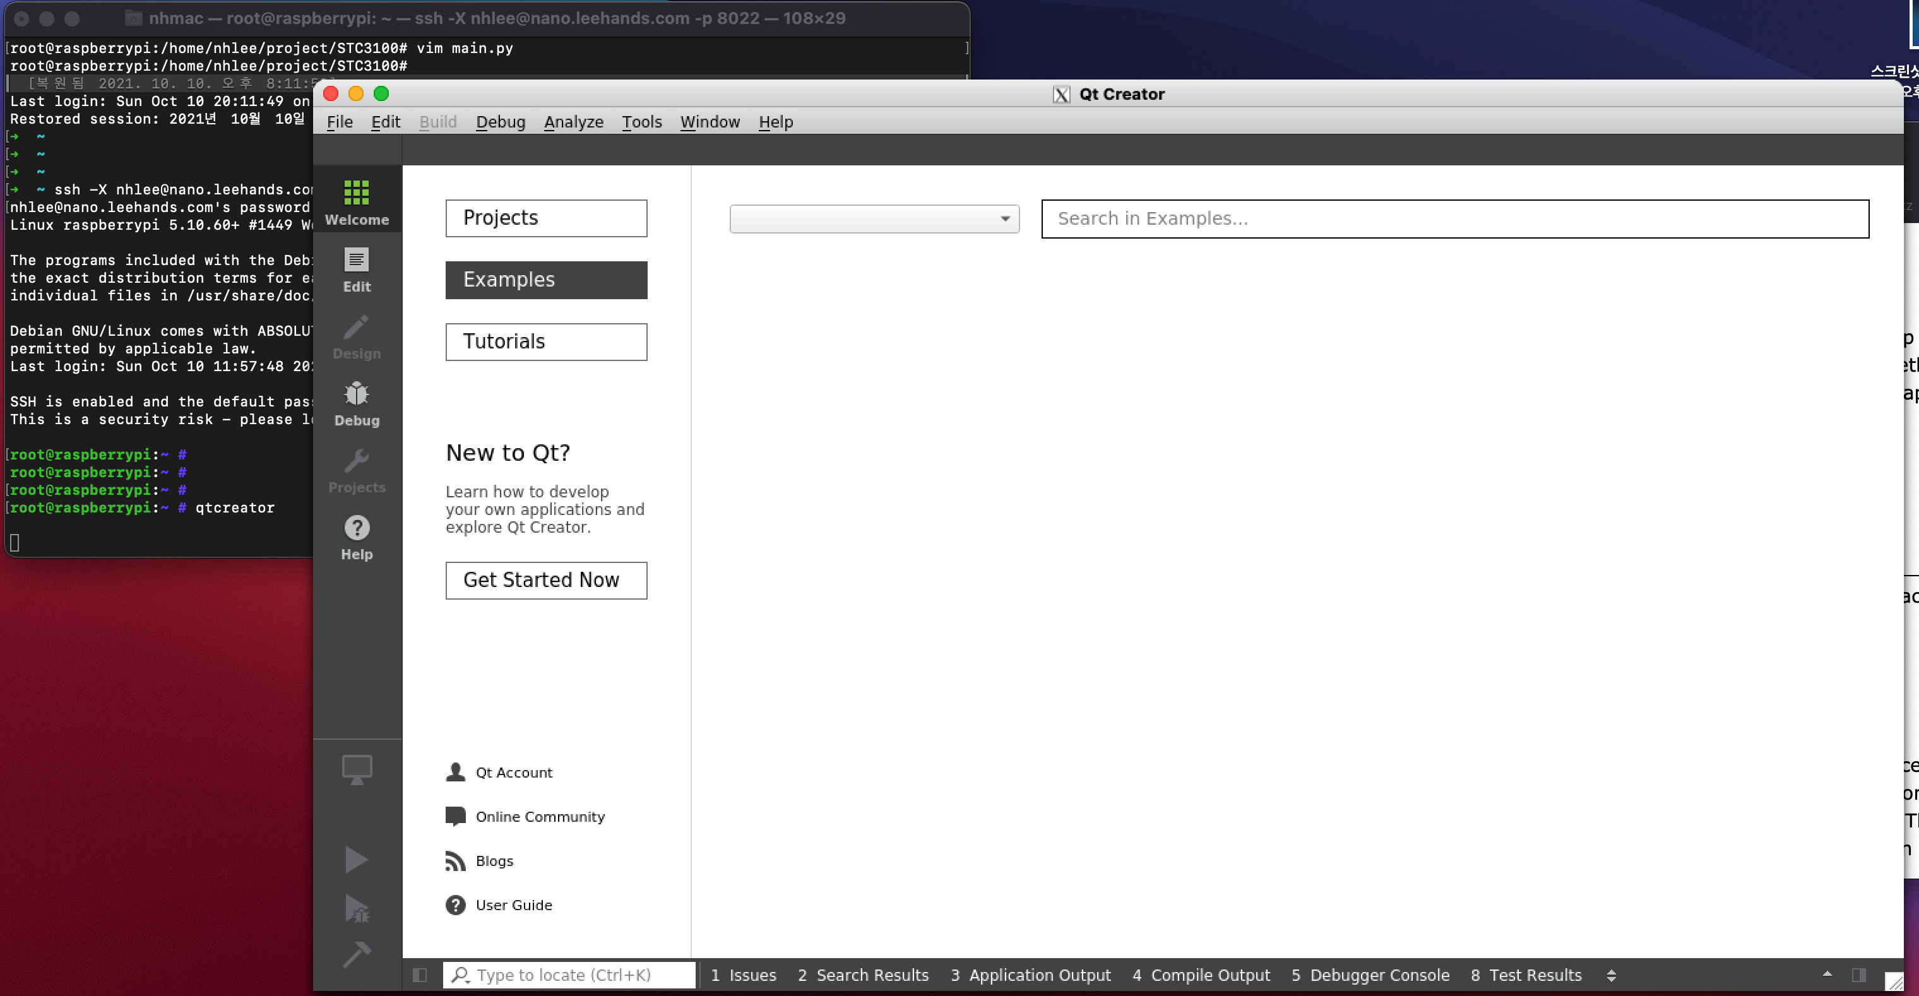The image size is (1919, 996).
Task: Click the folder icon in the terminal title bar
Action: tap(133, 18)
